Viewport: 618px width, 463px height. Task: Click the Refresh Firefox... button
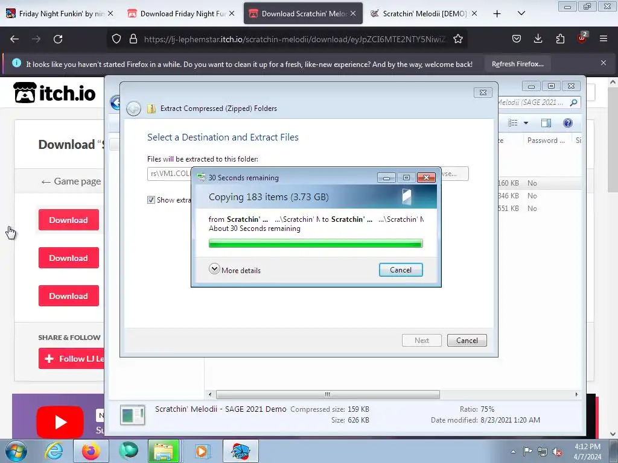517,64
